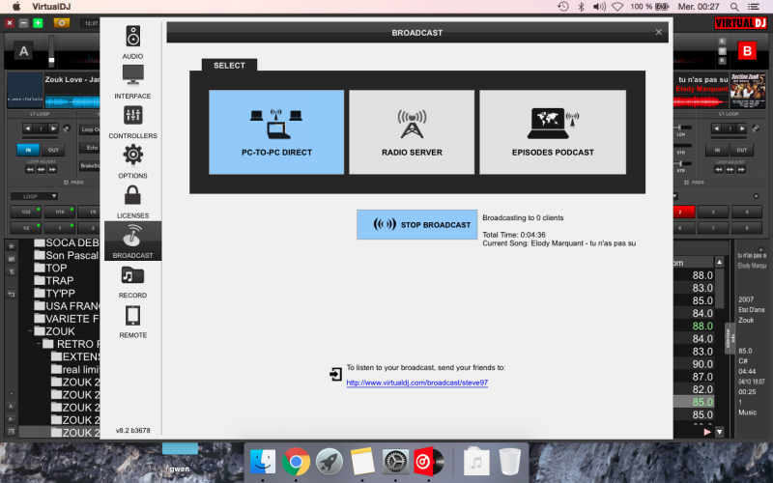
Task: Open Spotlight search in menu bar
Action: click(734, 7)
